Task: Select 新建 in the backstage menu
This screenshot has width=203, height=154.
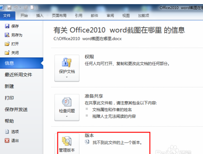Action: pos(9,86)
